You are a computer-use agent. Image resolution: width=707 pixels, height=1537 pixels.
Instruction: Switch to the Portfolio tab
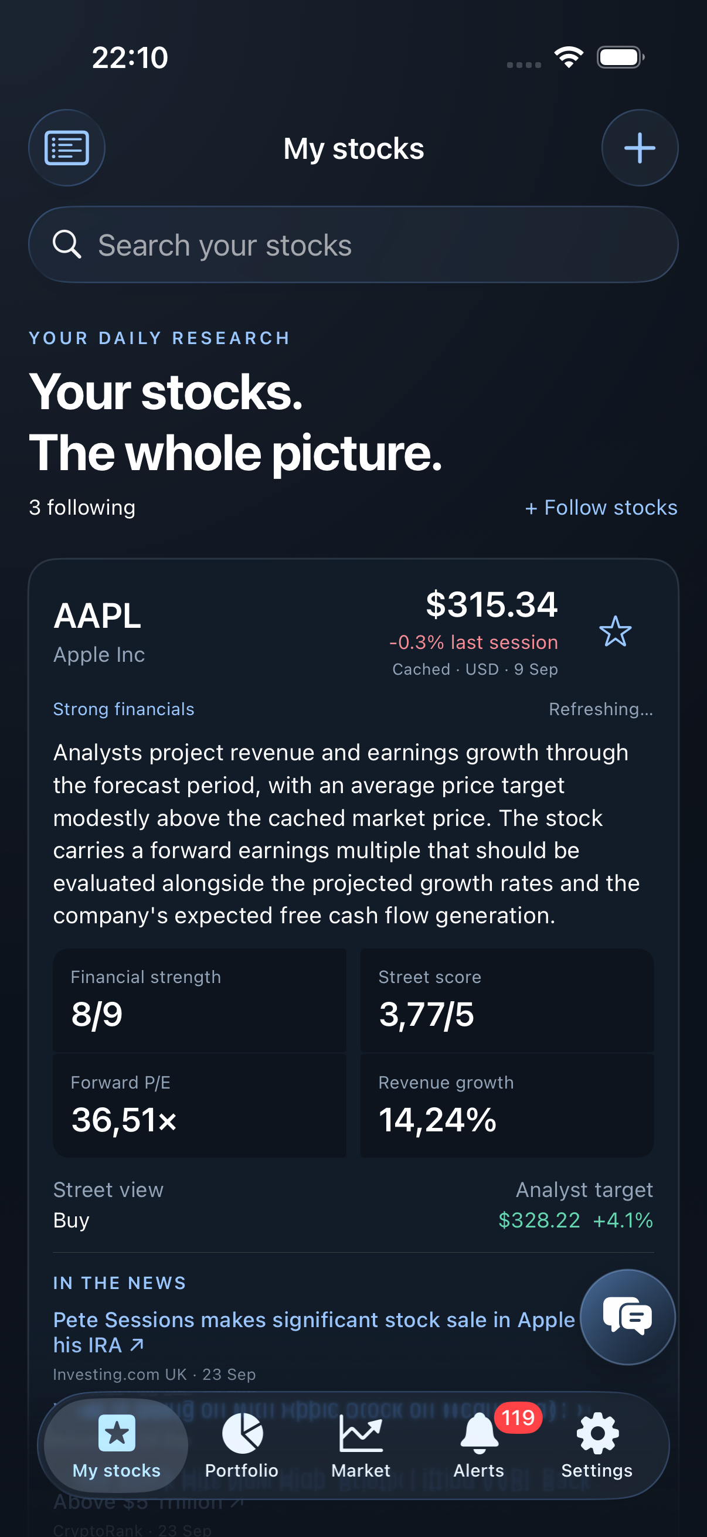242,1446
